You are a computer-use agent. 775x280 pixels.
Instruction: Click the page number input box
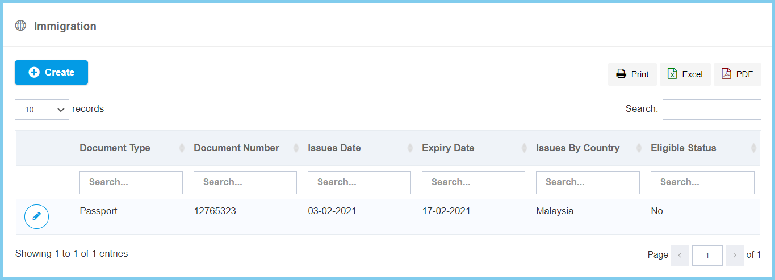(707, 256)
